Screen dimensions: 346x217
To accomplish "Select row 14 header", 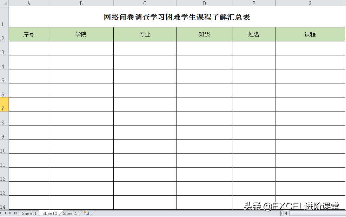I will coord(4,202).
